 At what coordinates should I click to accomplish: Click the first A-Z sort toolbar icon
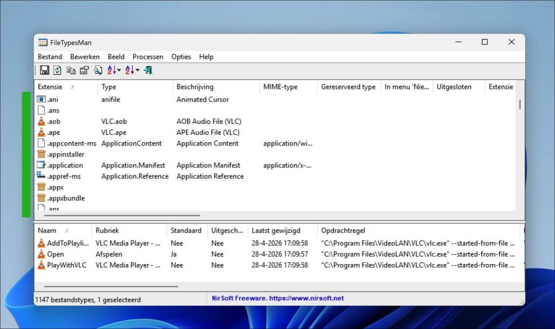(x=112, y=70)
